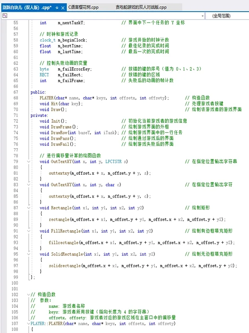Screen dimensions: 249x333
Task: Switch to the 贪吃蛇游戏的双人对战版.cpp tab
Action: (x=141, y=7)
